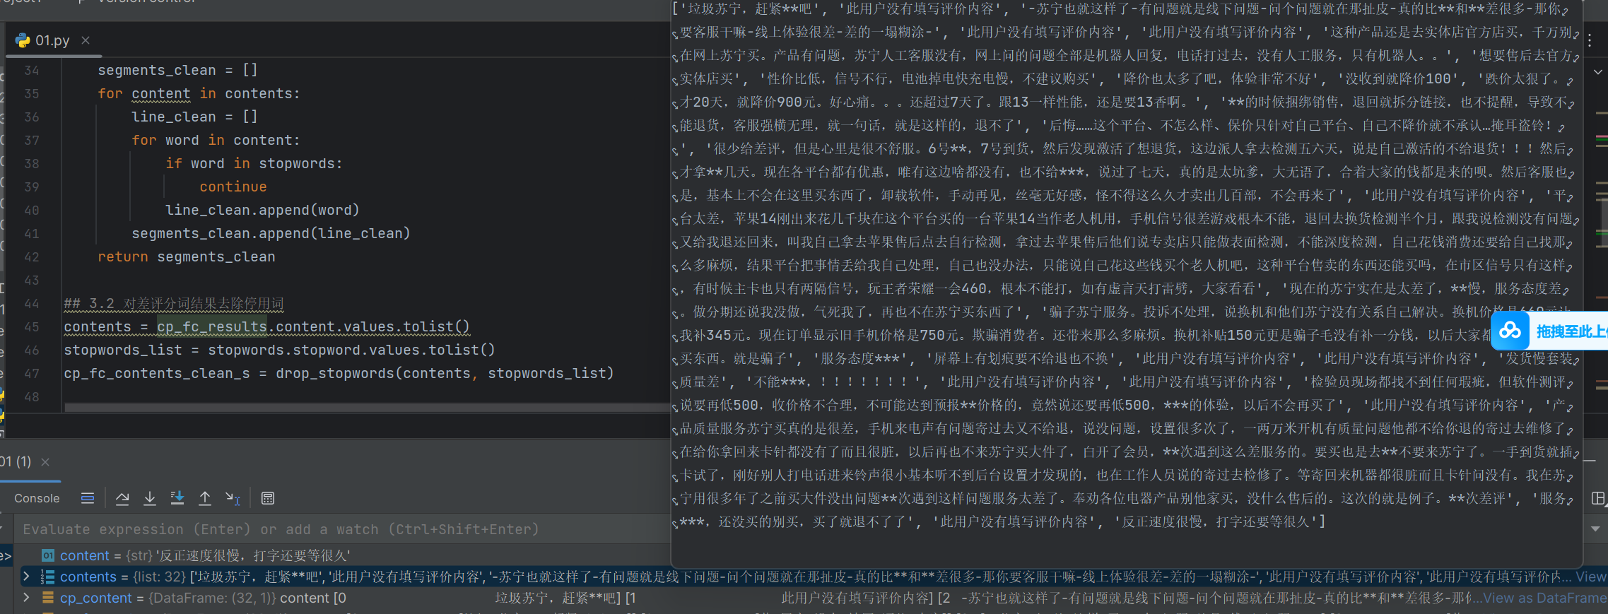Click the Step Out debugger icon
1608x614 pixels.
(205, 498)
